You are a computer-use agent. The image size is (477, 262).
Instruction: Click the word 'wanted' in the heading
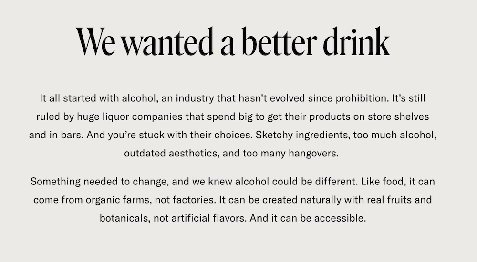coord(167,42)
